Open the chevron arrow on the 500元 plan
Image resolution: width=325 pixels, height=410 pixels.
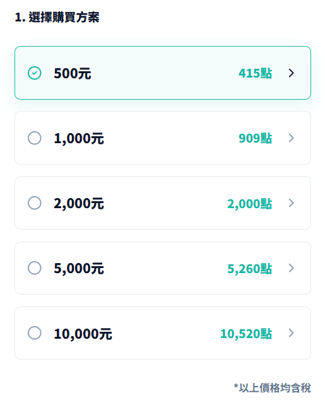pos(292,73)
